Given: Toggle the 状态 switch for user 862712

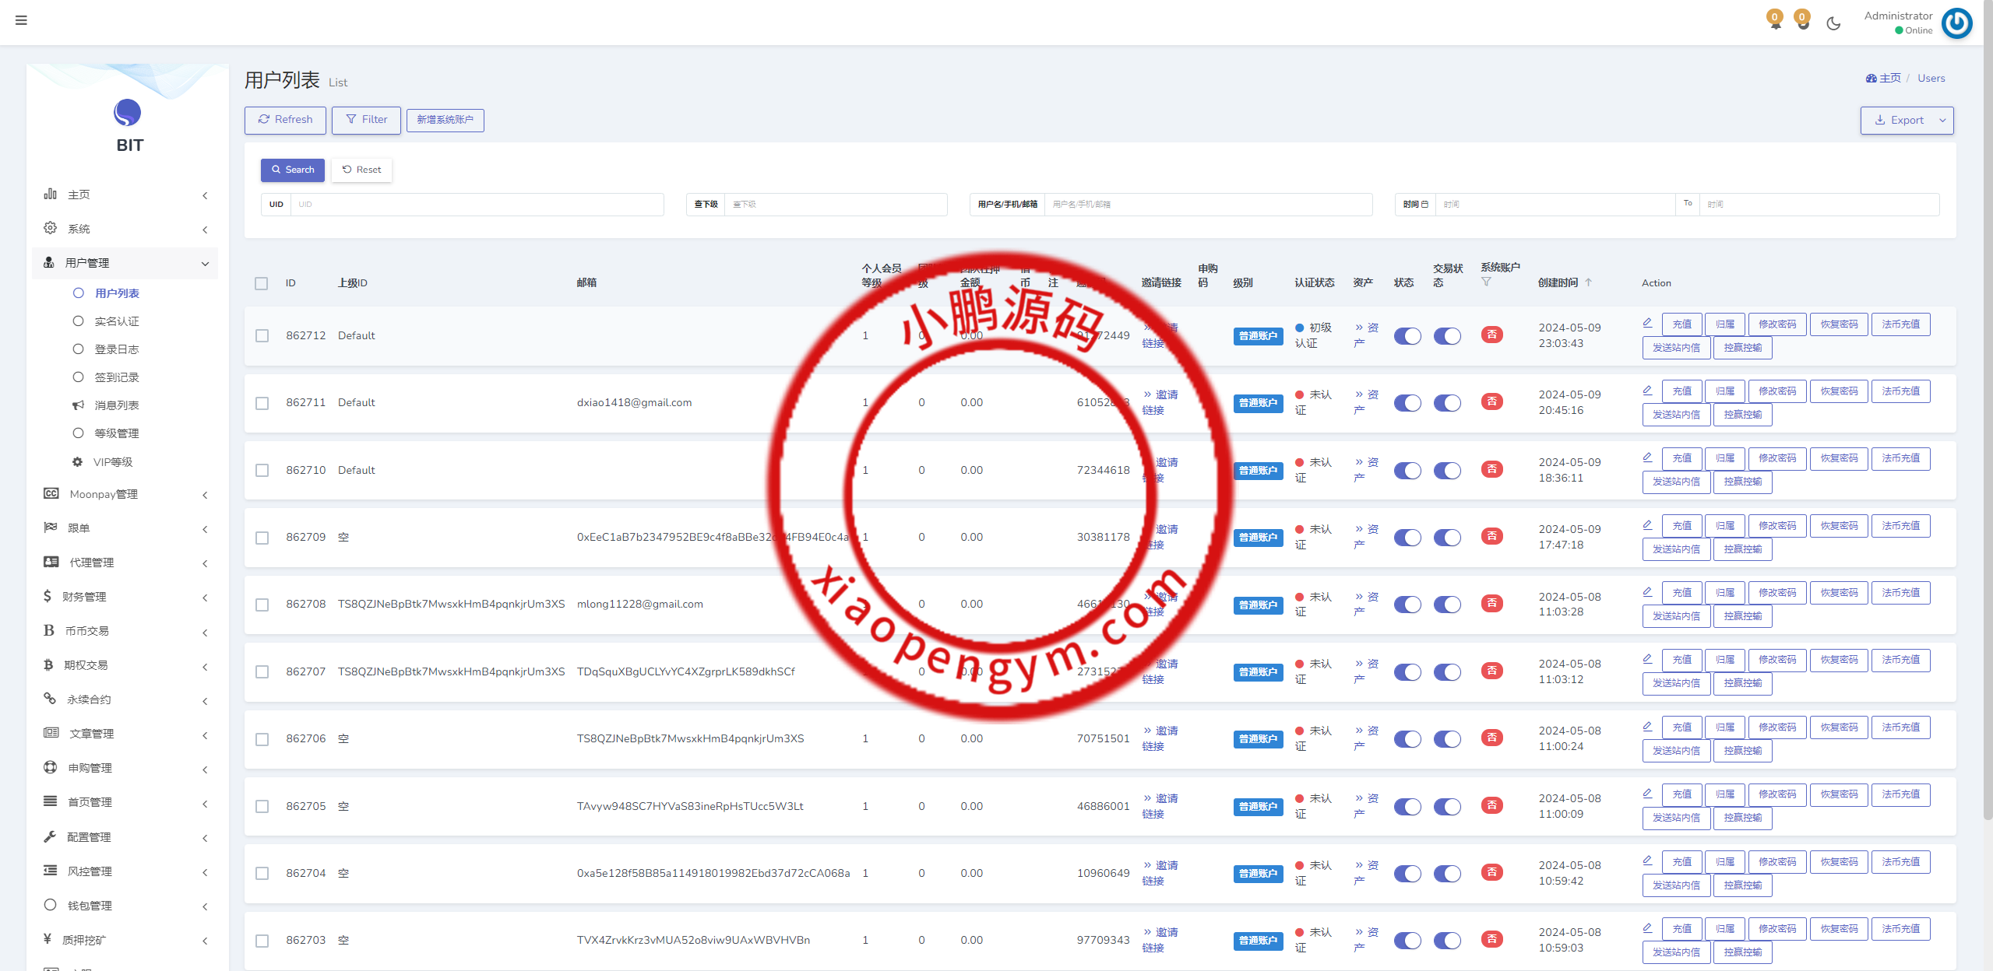Looking at the screenshot, I should pos(1407,335).
